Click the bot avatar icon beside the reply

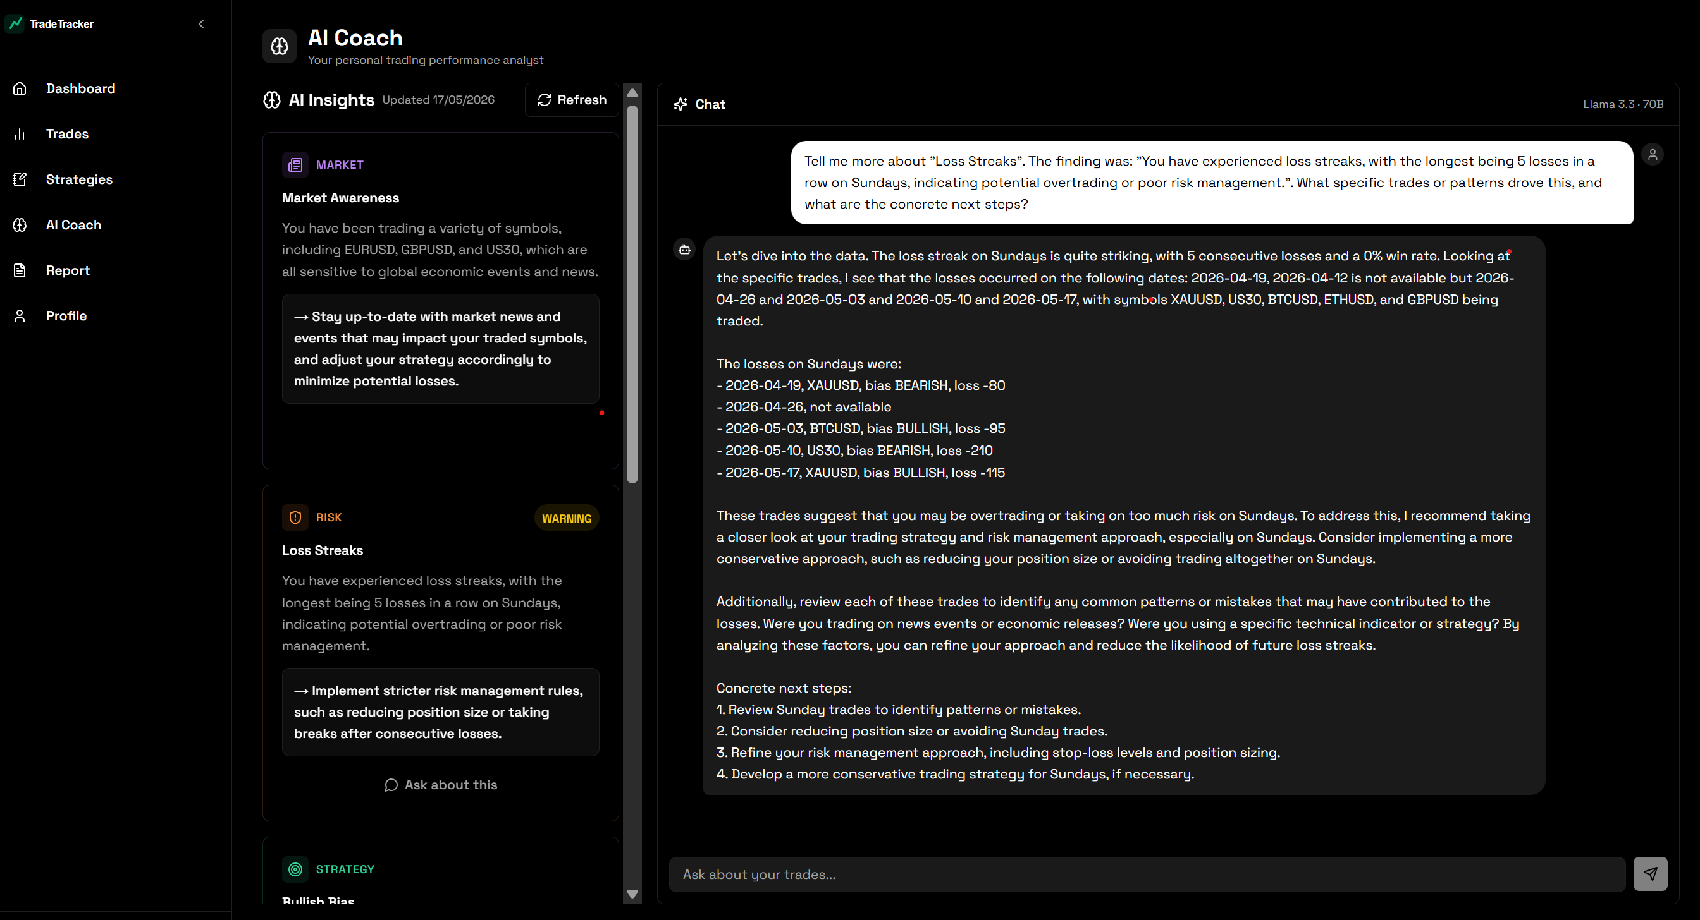(x=684, y=250)
